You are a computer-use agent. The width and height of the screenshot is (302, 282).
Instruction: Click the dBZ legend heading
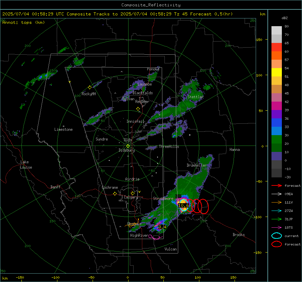click(285, 18)
